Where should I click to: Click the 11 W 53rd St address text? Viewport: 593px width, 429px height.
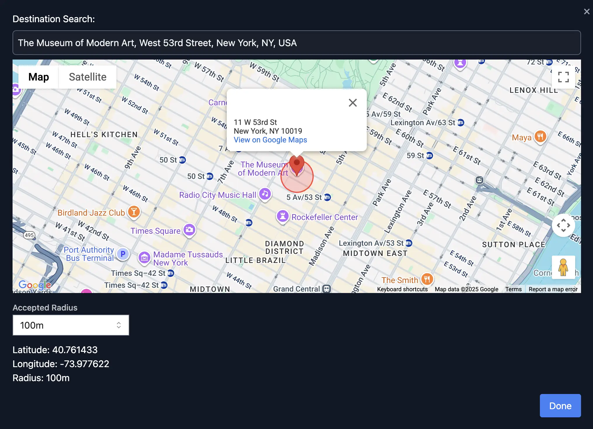(x=255, y=122)
